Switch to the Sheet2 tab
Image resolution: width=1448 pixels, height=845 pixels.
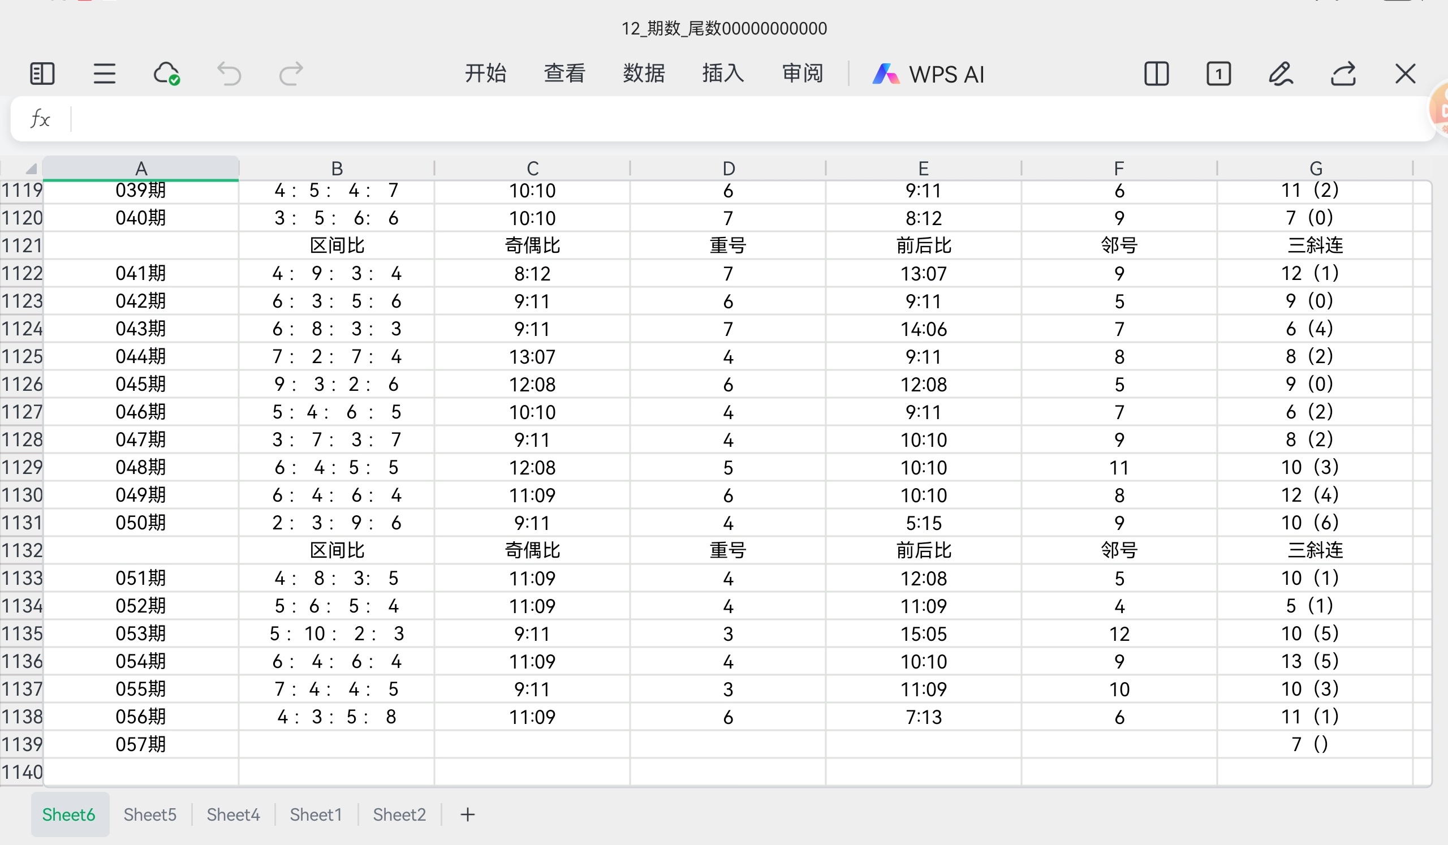click(x=399, y=814)
